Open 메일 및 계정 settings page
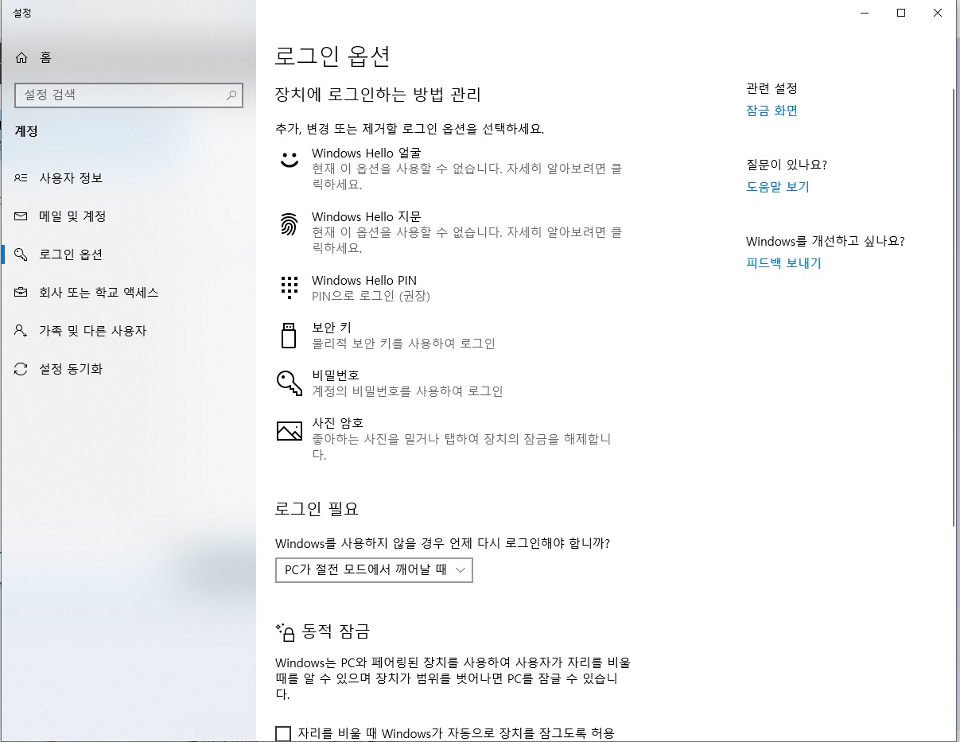 coord(127,216)
